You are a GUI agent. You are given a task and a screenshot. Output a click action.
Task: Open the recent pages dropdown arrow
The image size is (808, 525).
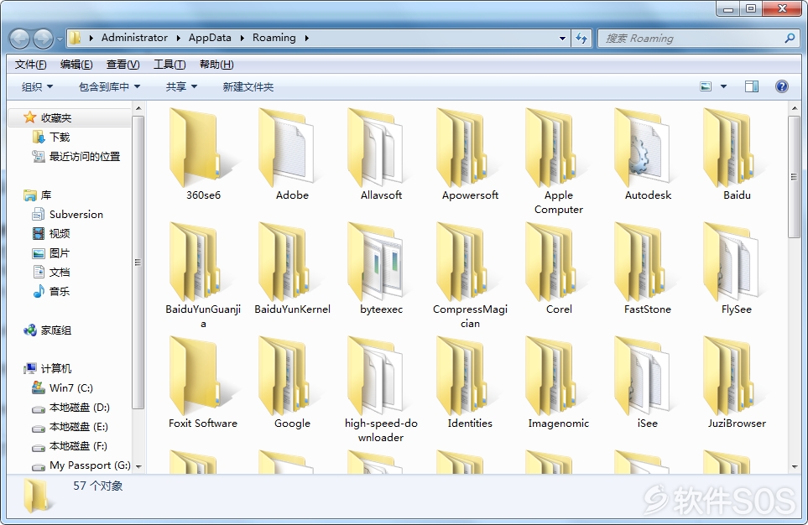60,39
